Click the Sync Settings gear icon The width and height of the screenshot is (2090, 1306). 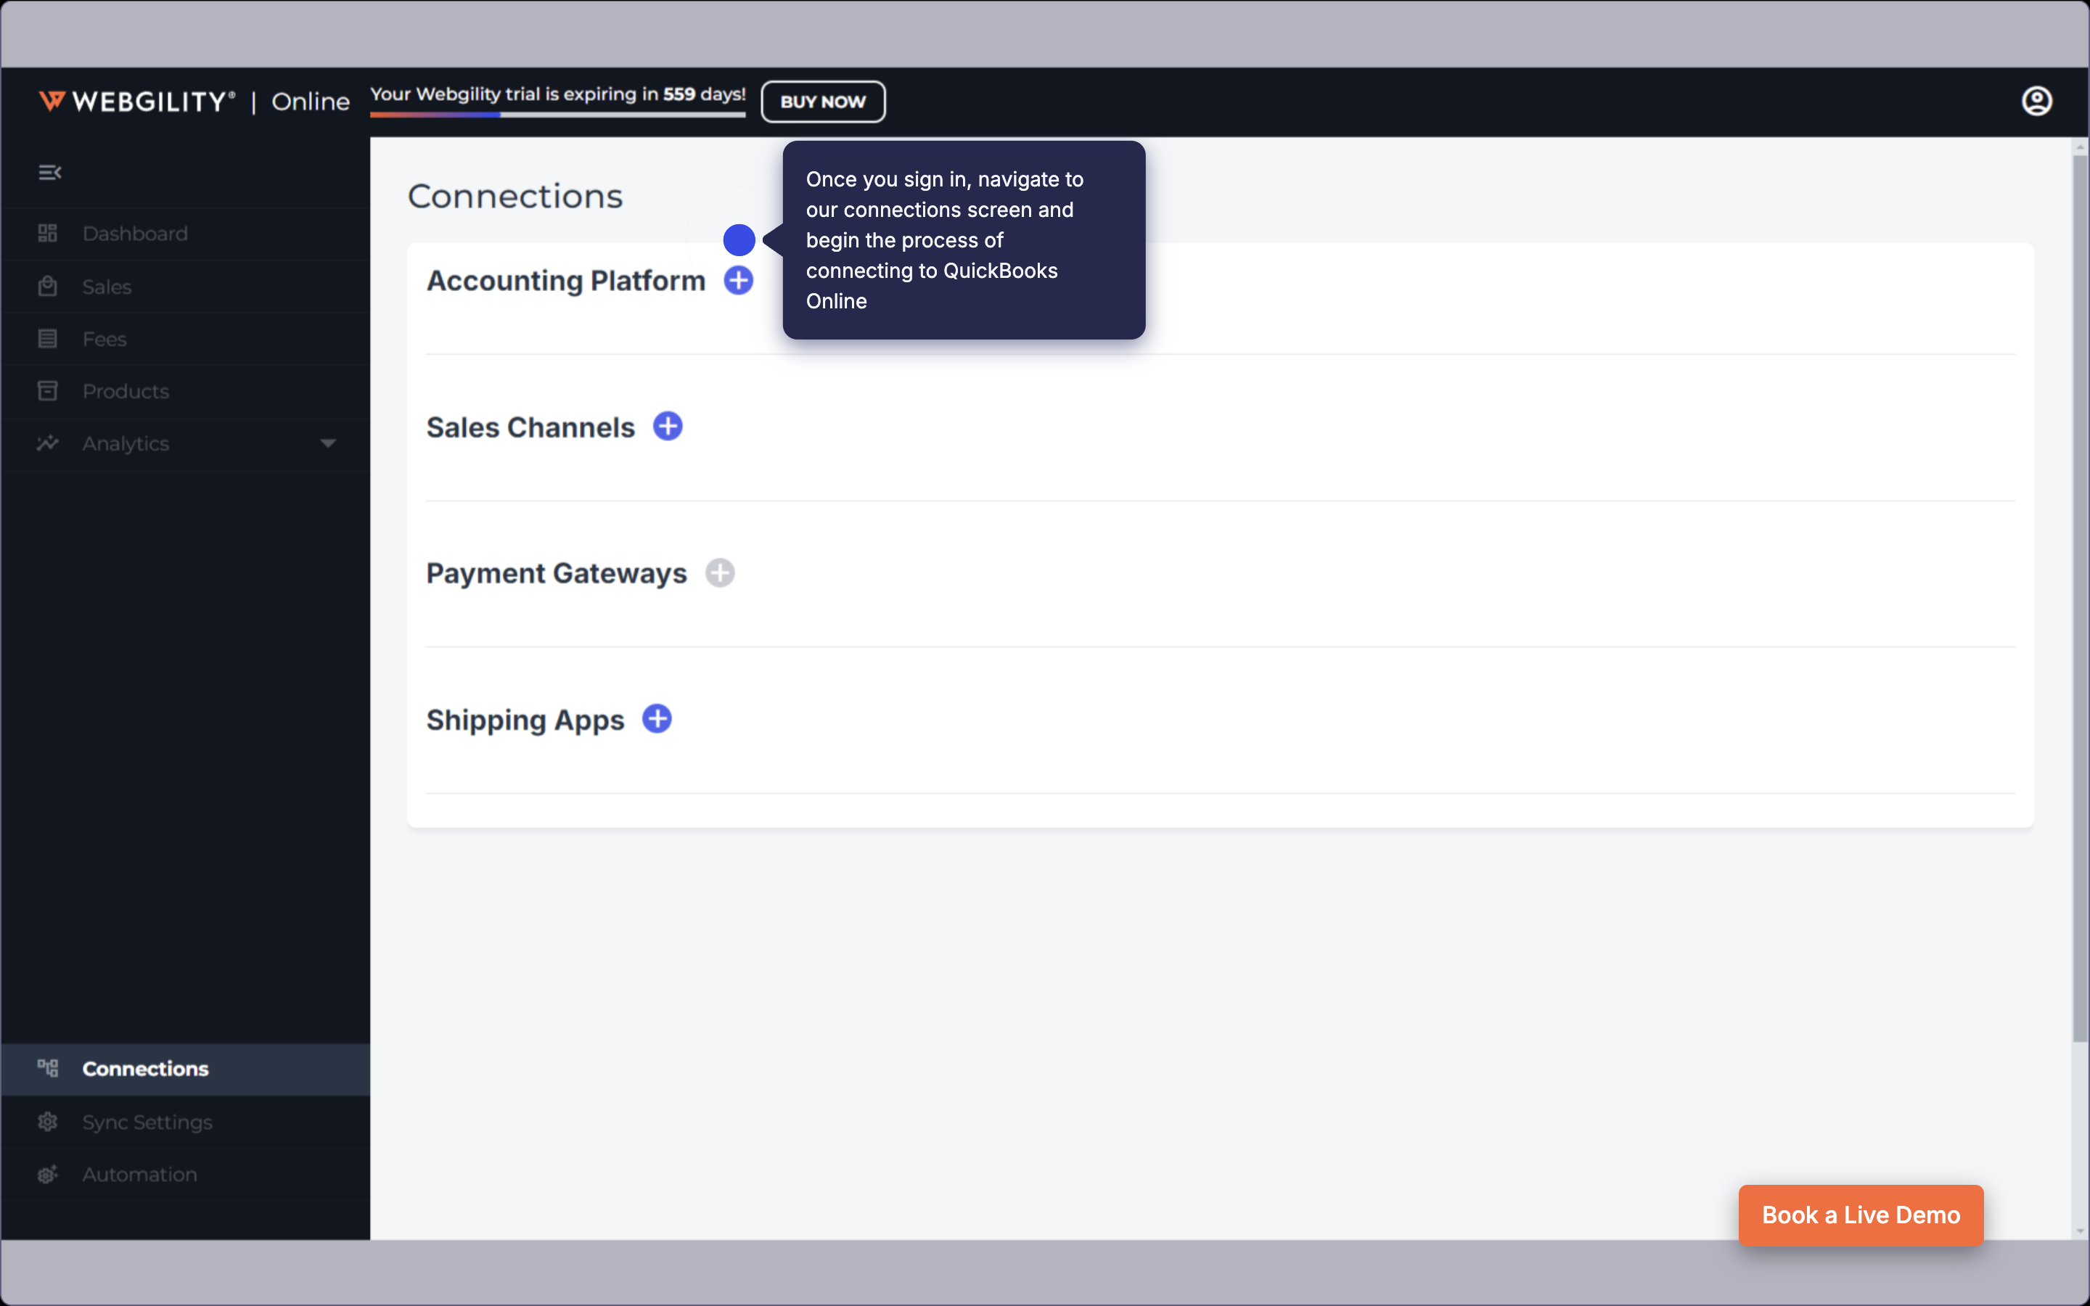click(47, 1122)
